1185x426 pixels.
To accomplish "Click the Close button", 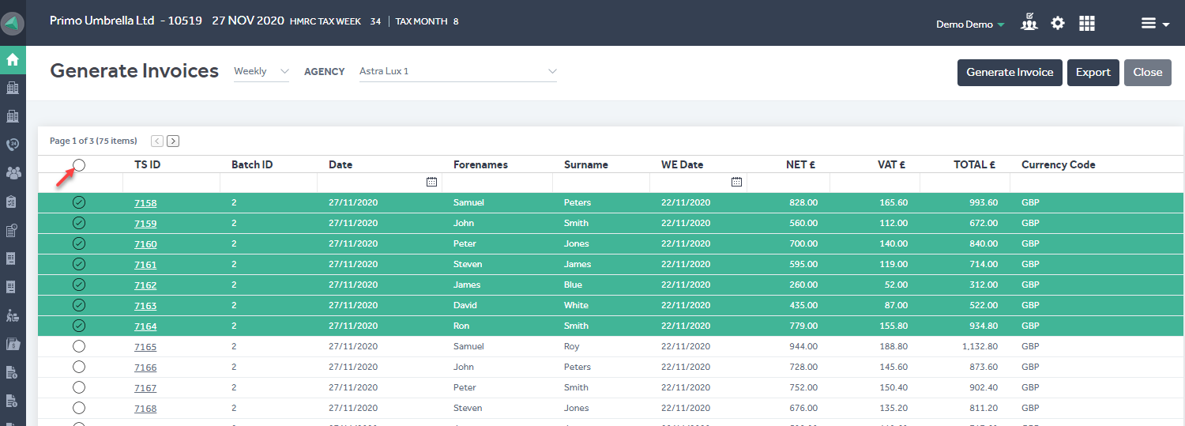I will [1148, 72].
